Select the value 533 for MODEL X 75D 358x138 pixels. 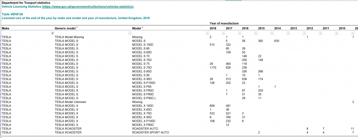tap(212, 113)
